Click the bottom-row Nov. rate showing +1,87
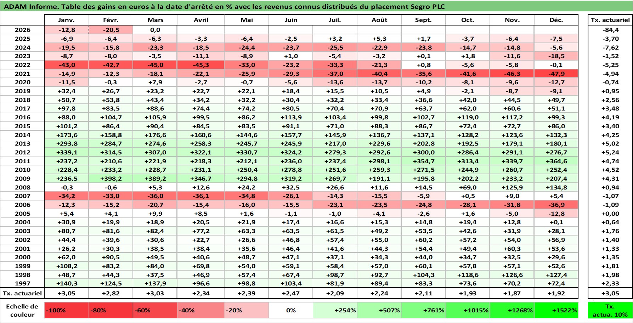Screen dimensions: 633x323 click(x=512, y=293)
